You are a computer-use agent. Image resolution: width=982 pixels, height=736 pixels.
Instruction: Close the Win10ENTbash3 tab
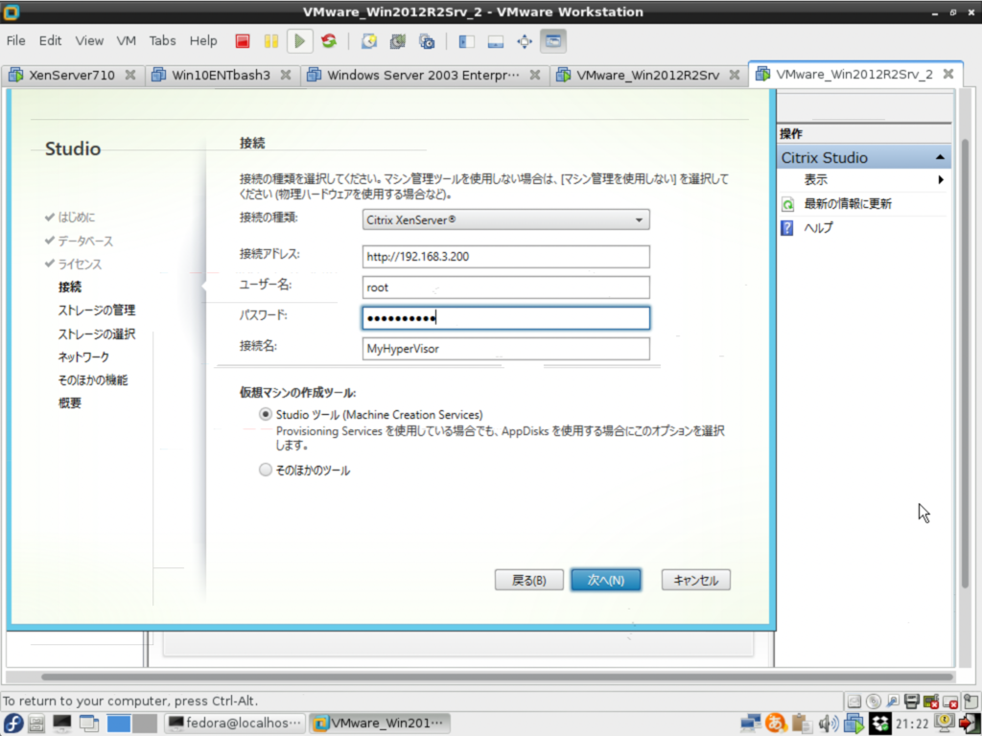click(286, 75)
